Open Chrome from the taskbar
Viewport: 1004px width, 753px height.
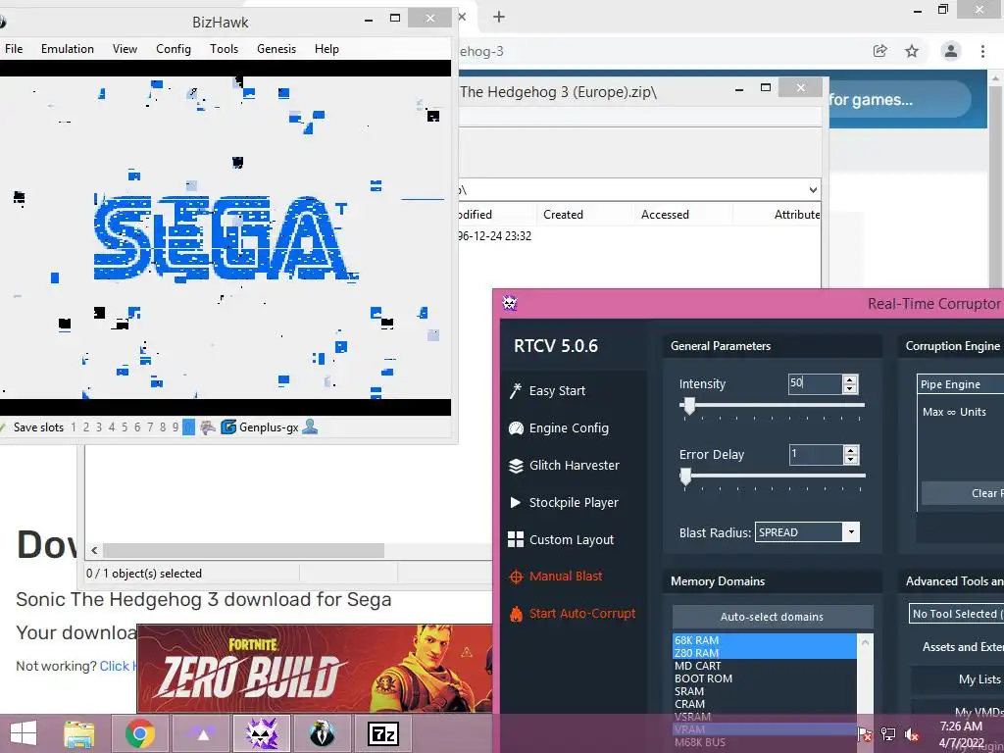pyautogui.click(x=139, y=733)
